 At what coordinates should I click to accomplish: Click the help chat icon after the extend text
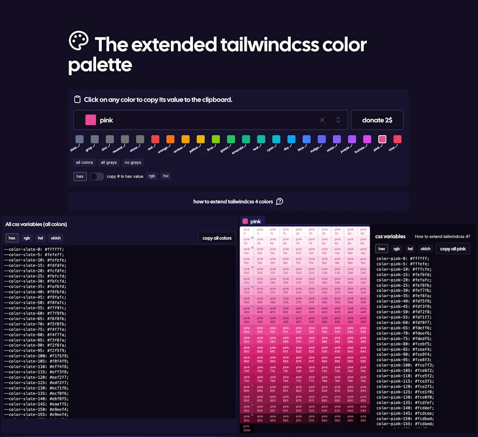(280, 201)
